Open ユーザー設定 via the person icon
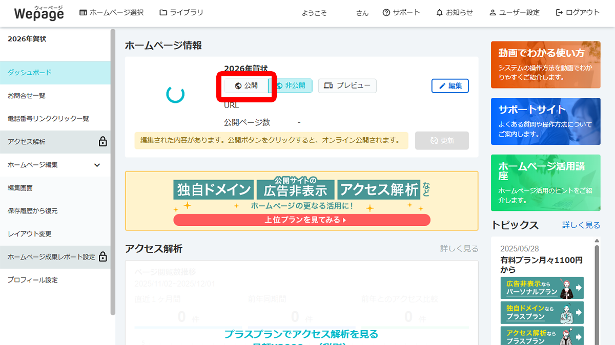 (493, 12)
